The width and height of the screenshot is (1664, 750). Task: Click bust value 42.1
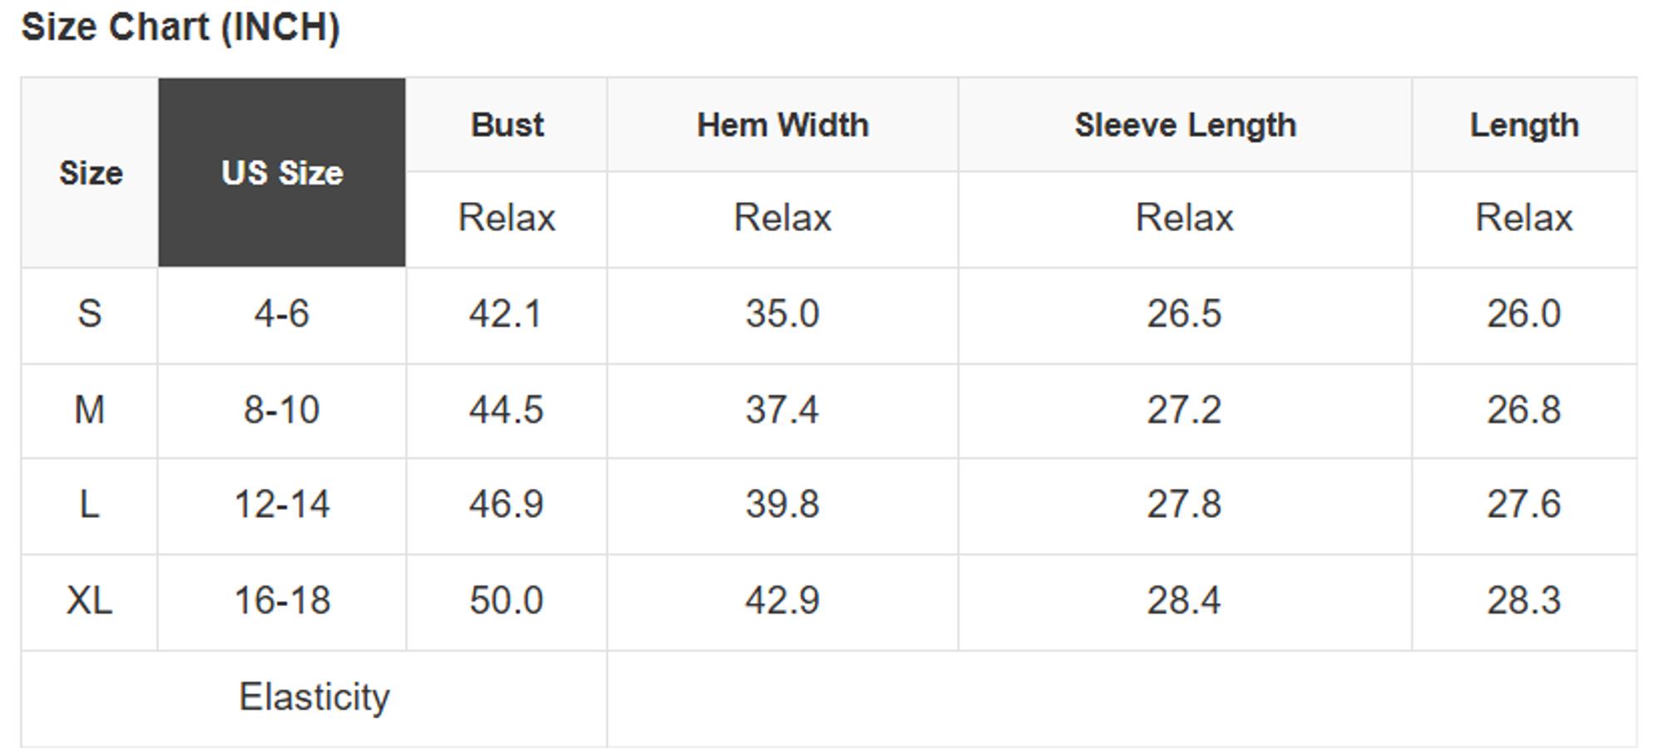point(506,314)
